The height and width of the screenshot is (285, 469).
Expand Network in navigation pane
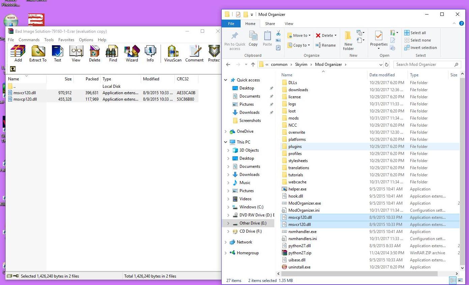[x=226, y=242]
